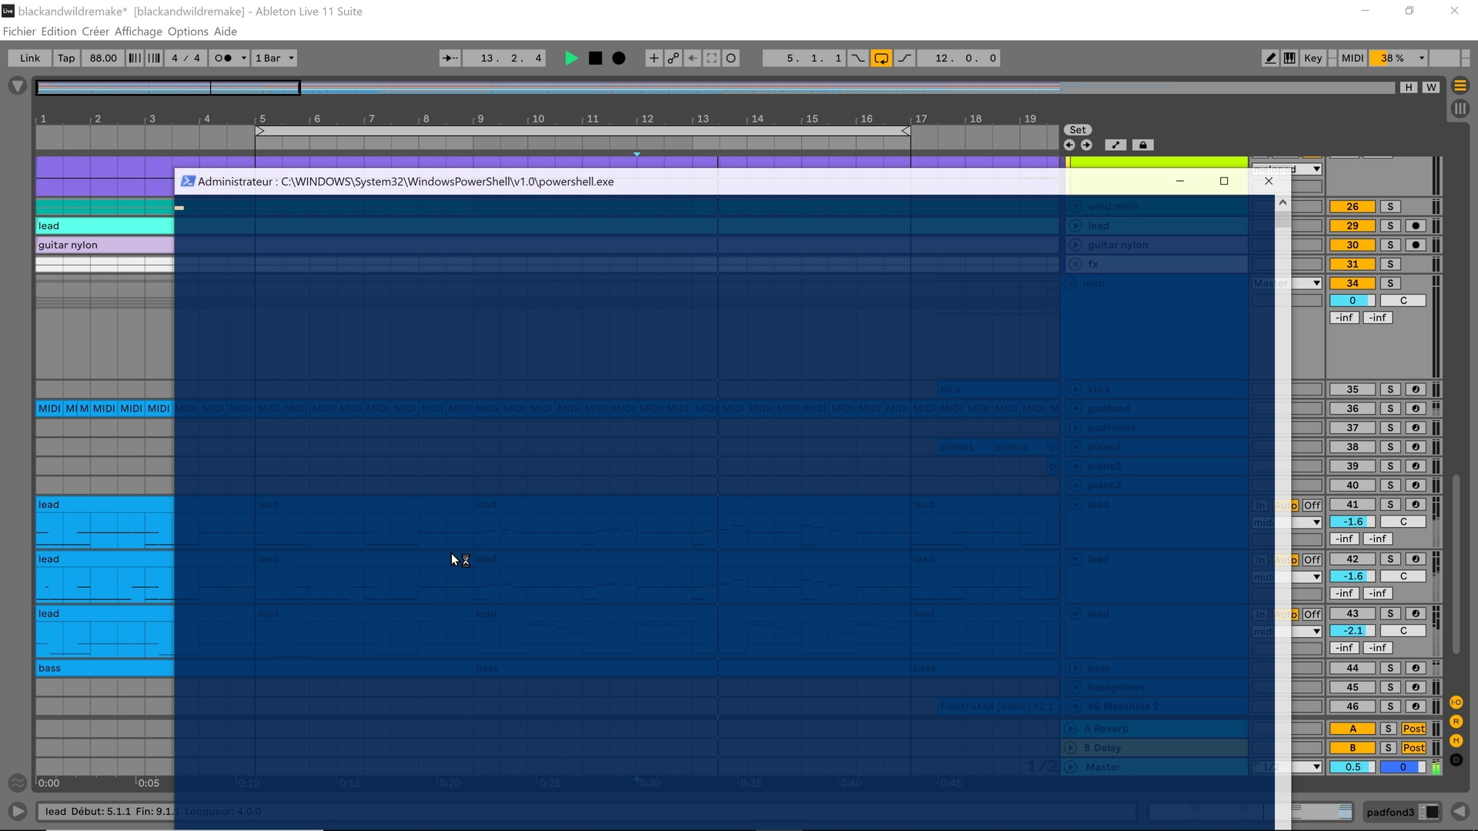This screenshot has width=1478, height=831.
Task: Open the CPU load meter dropdown
Action: 1422,58
